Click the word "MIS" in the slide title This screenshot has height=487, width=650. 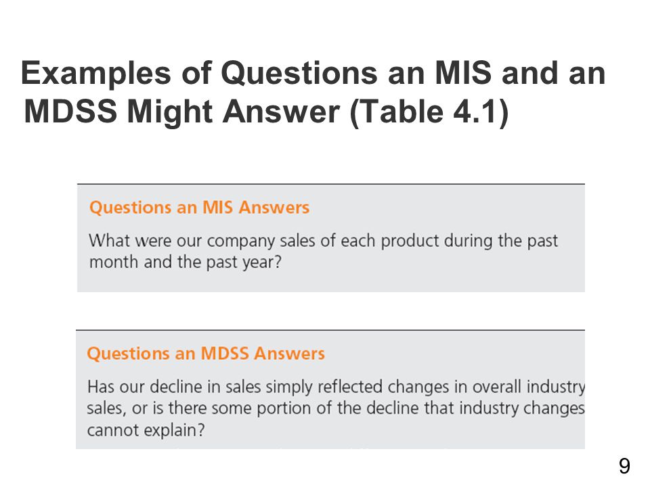point(463,72)
